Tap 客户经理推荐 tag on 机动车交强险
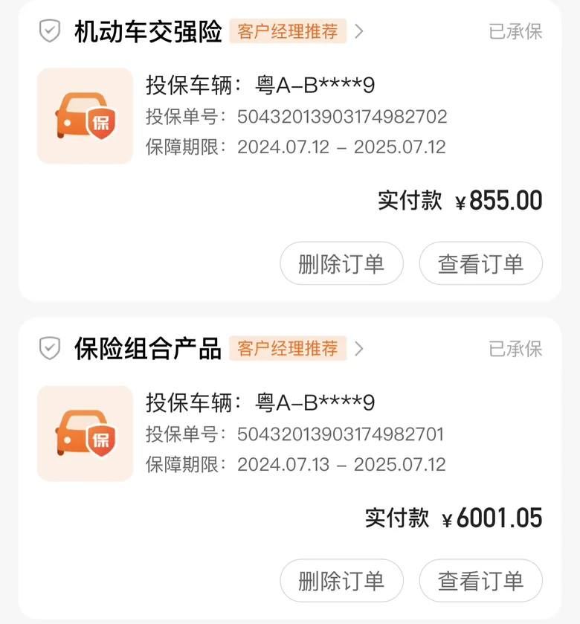Screen dimensions: 580x624 click(288, 31)
